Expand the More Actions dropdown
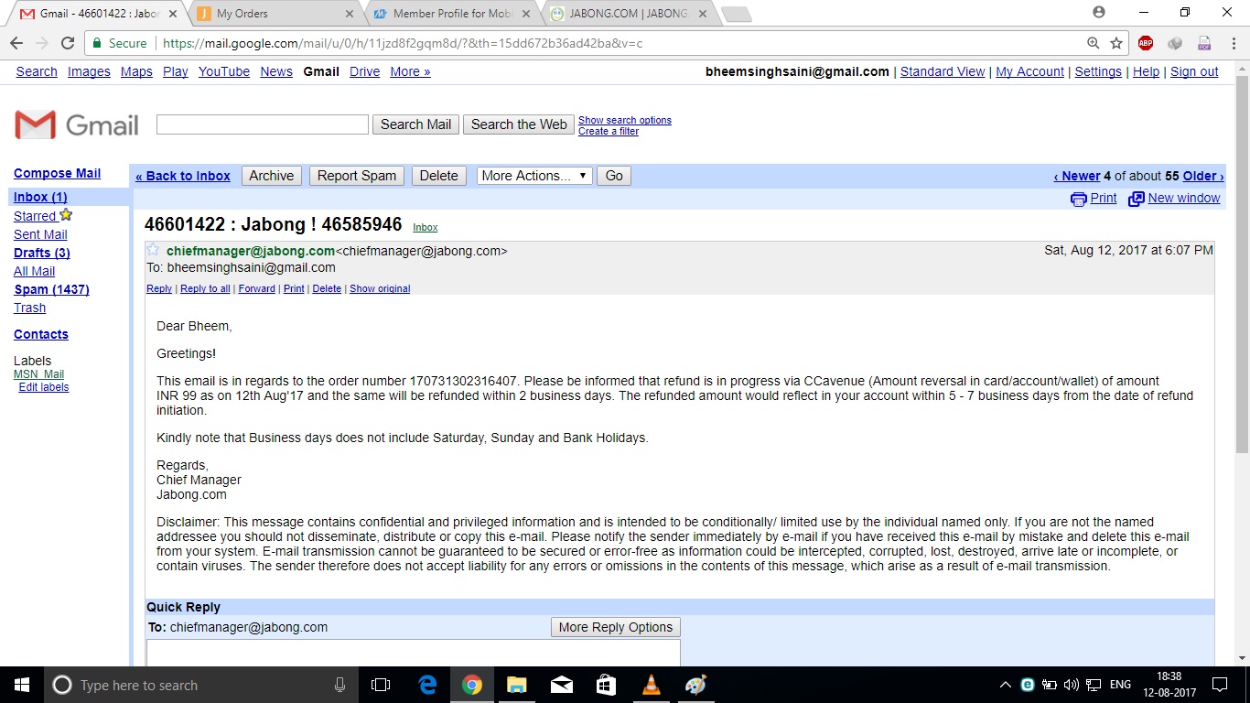 coord(534,176)
